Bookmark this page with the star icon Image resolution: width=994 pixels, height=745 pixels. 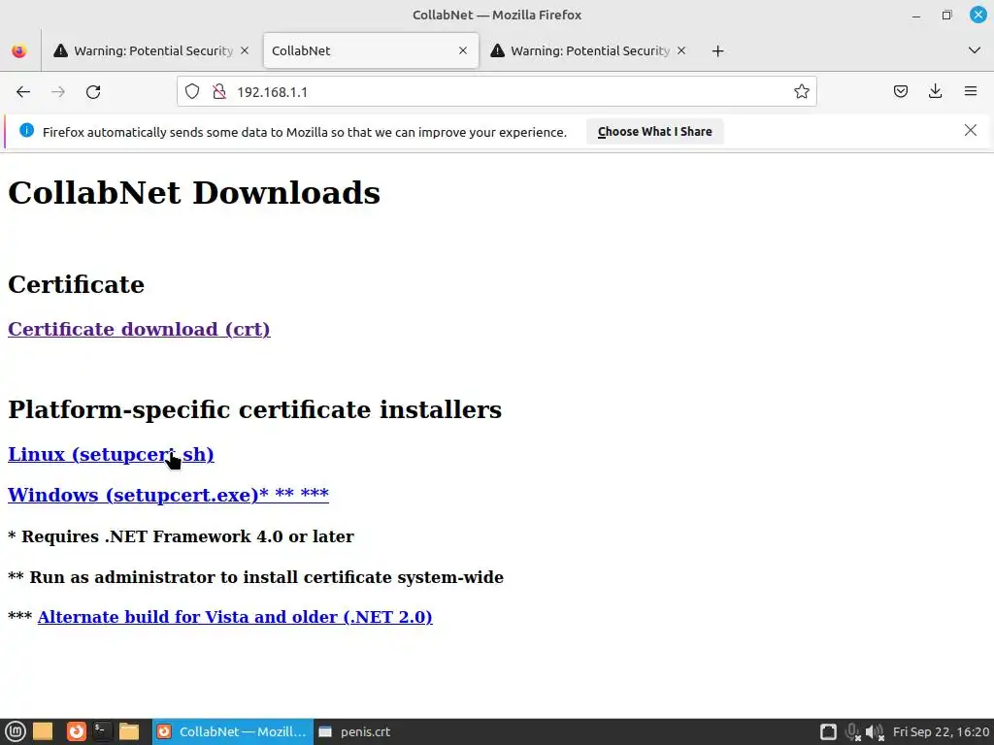[x=801, y=92]
